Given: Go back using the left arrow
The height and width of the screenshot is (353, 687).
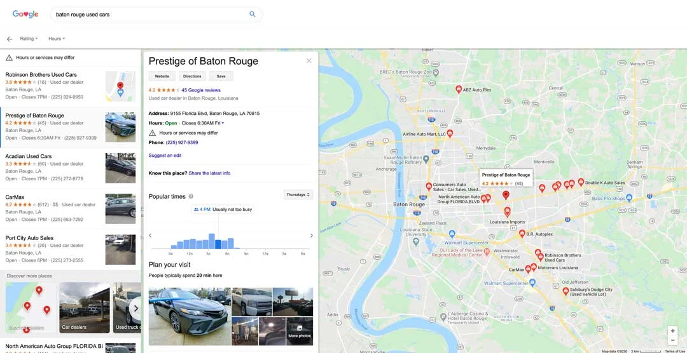Looking at the screenshot, I should tap(9, 39).
